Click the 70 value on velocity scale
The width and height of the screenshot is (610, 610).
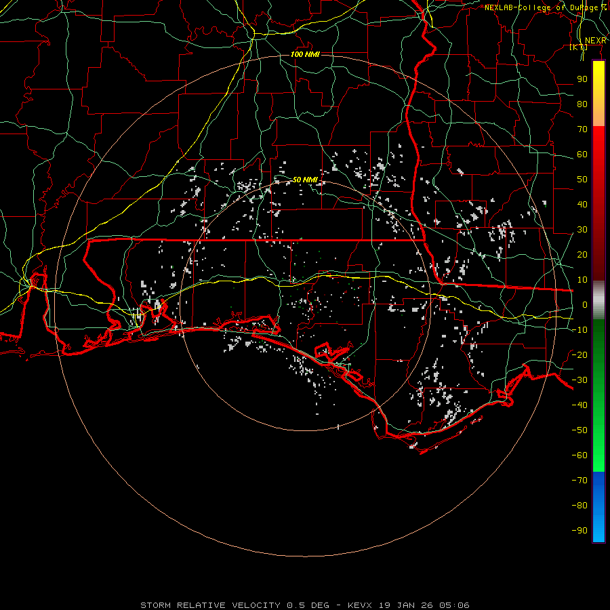coord(582,129)
